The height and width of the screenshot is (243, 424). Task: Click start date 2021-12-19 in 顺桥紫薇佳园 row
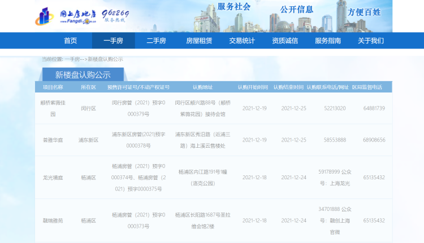pyautogui.click(x=254, y=108)
